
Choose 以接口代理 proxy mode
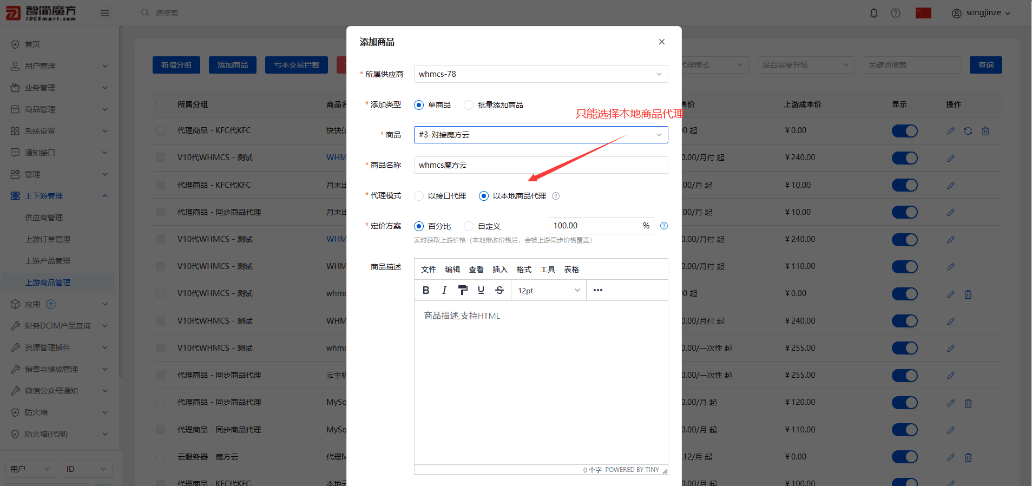click(x=419, y=196)
